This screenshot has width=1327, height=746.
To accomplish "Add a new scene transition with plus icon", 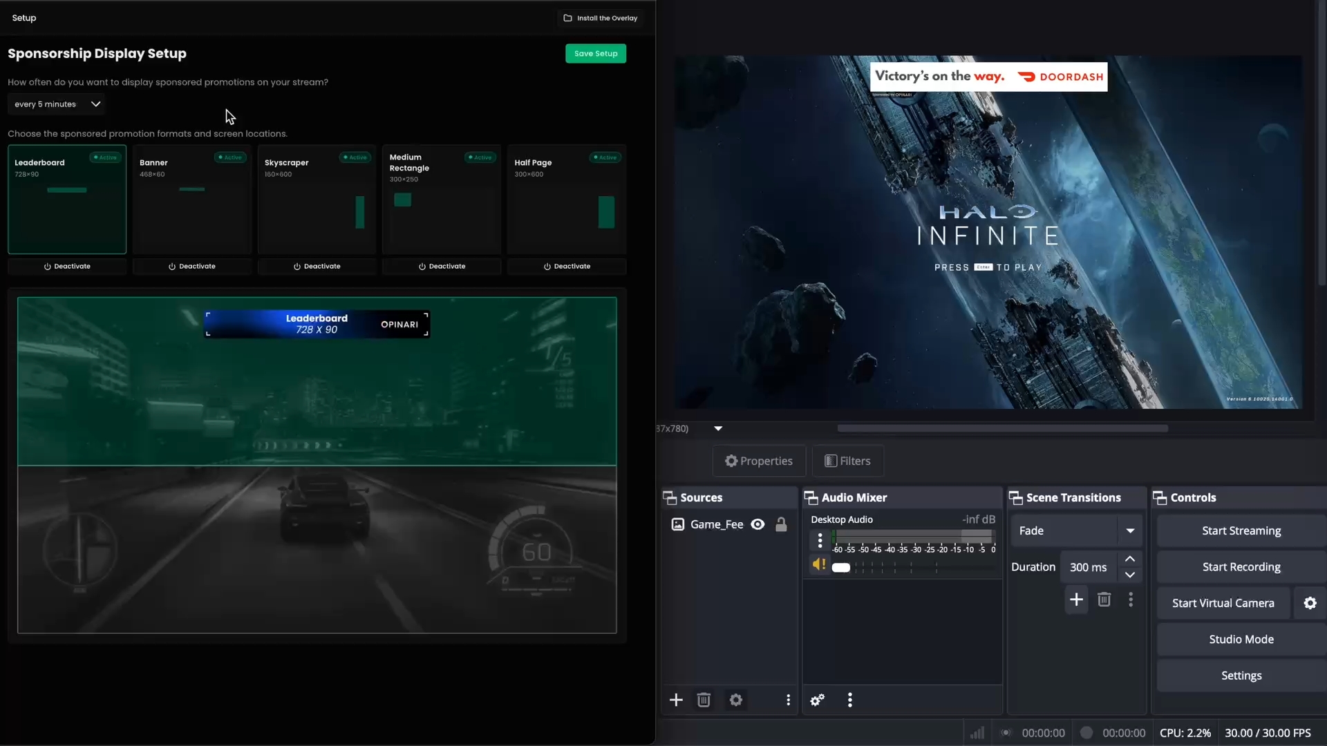I will (1076, 599).
